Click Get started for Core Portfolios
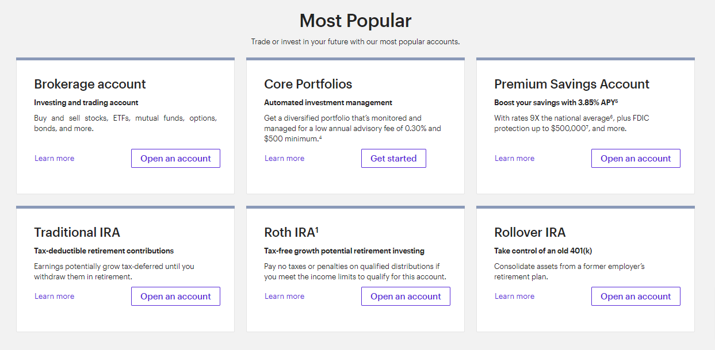Screen dimensions: 715x350 [x=393, y=159]
